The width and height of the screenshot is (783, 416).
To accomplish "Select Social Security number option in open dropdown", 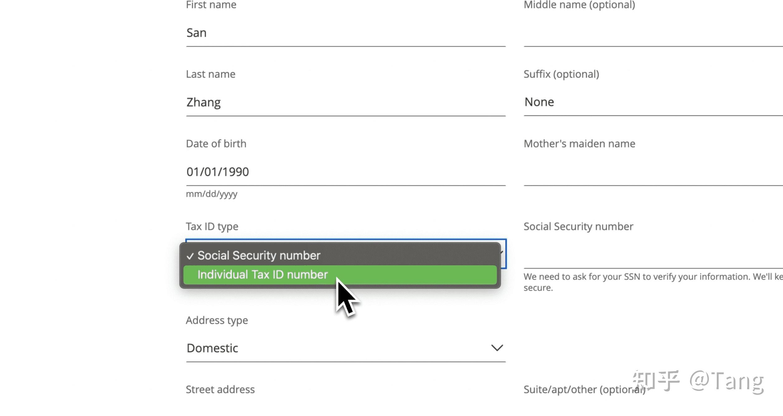I will pos(259,256).
